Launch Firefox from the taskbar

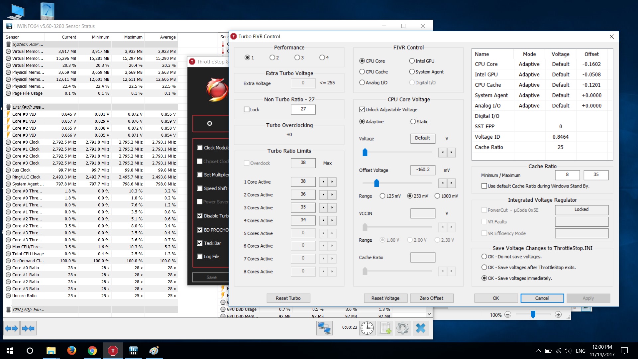pyautogui.click(x=71, y=351)
